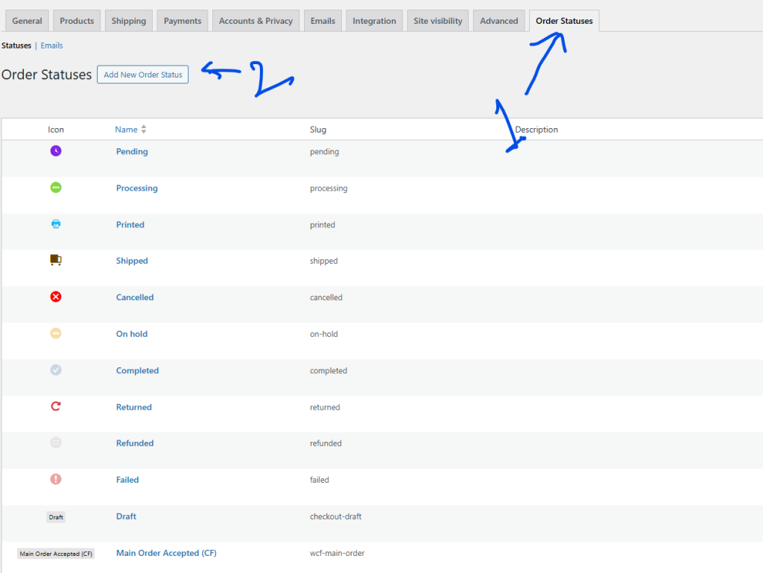
Task: Click the Draft status label badge
Action: pos(56,516)
